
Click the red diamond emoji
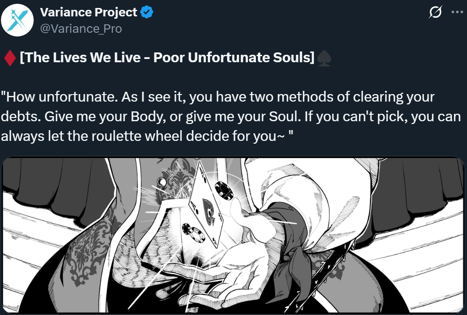[9, 59]
